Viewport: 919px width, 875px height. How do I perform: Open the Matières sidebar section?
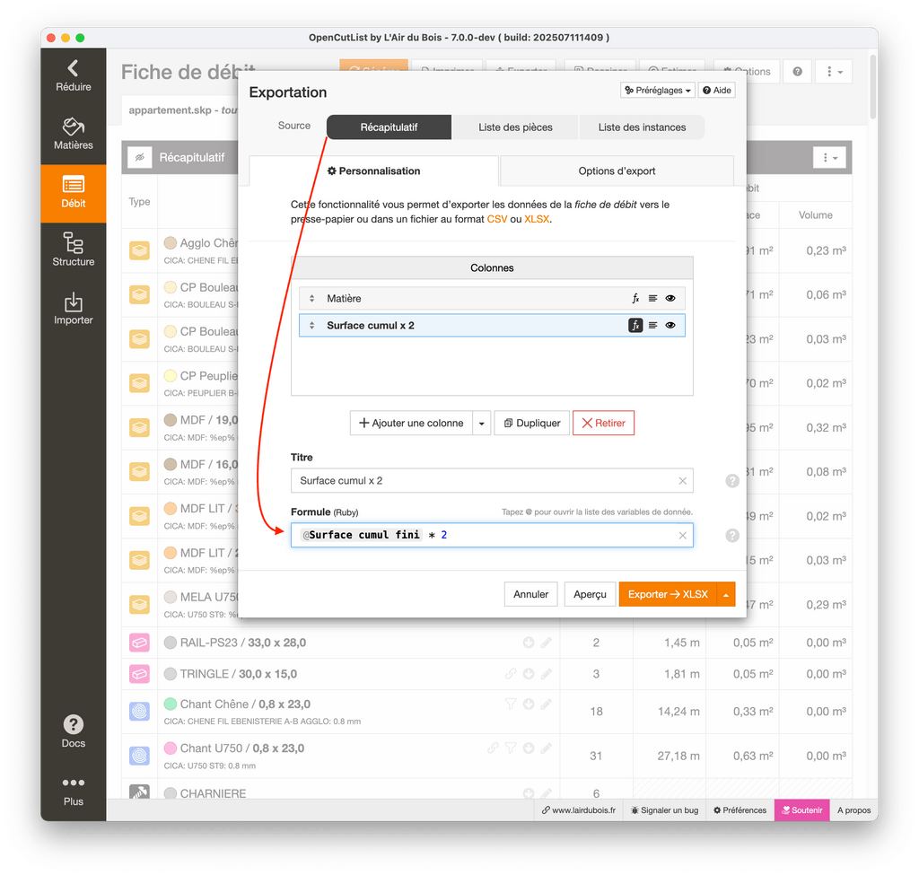[74, 134]
